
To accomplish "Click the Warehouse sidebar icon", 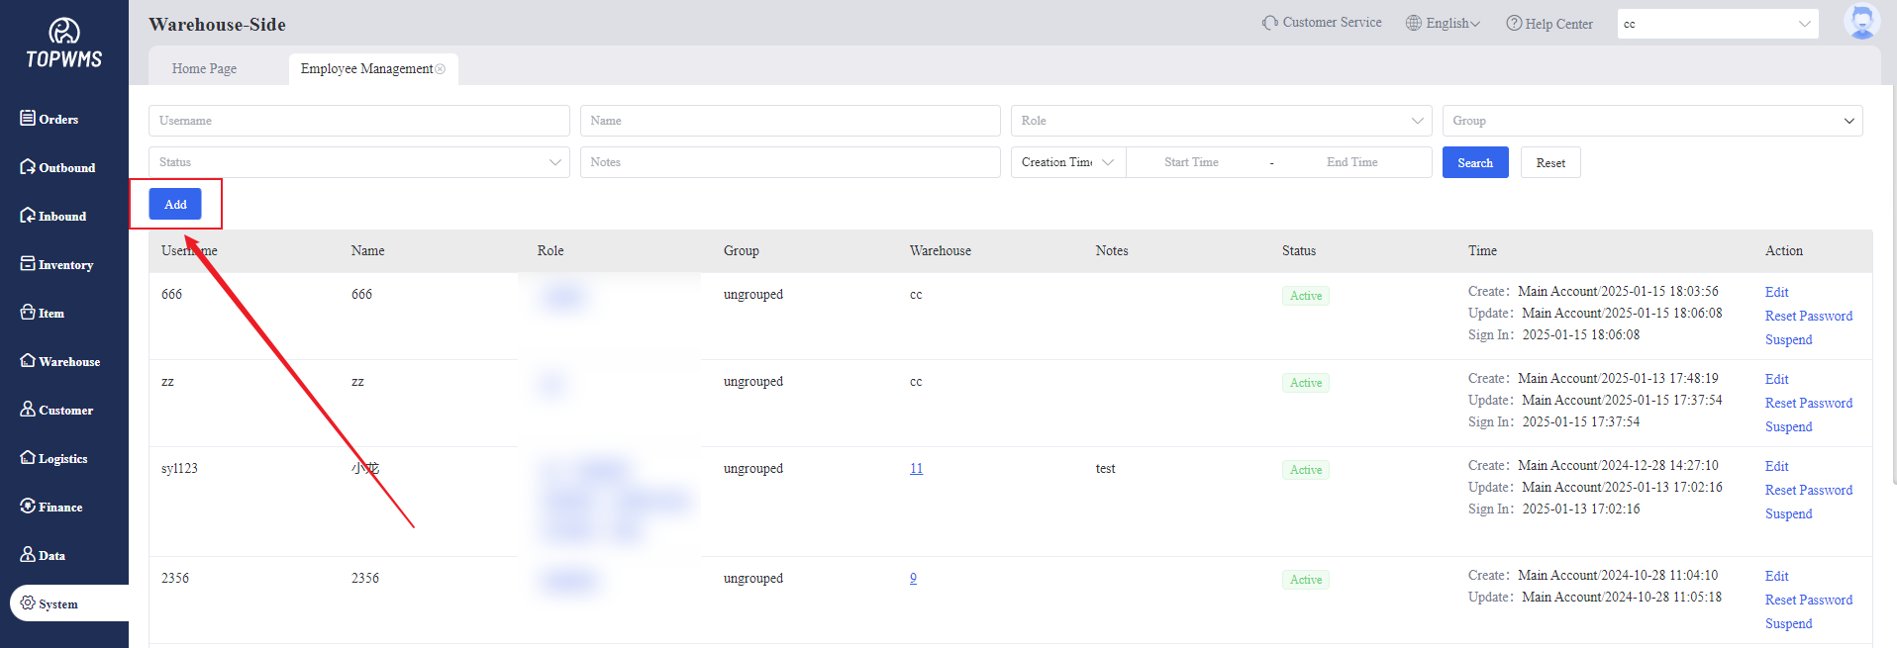I will (x=28, y=361).
